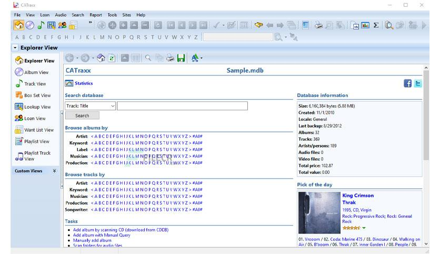Open the Statistics link
Image resolution: width=440 pixels, height=254 pixels.
[83, 83]
